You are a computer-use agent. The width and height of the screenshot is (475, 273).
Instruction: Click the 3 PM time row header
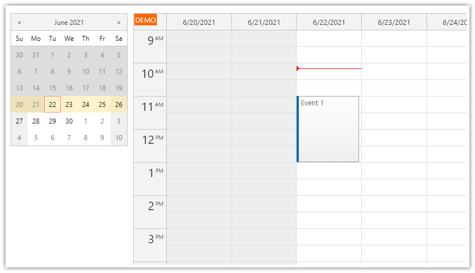[150, 245]
